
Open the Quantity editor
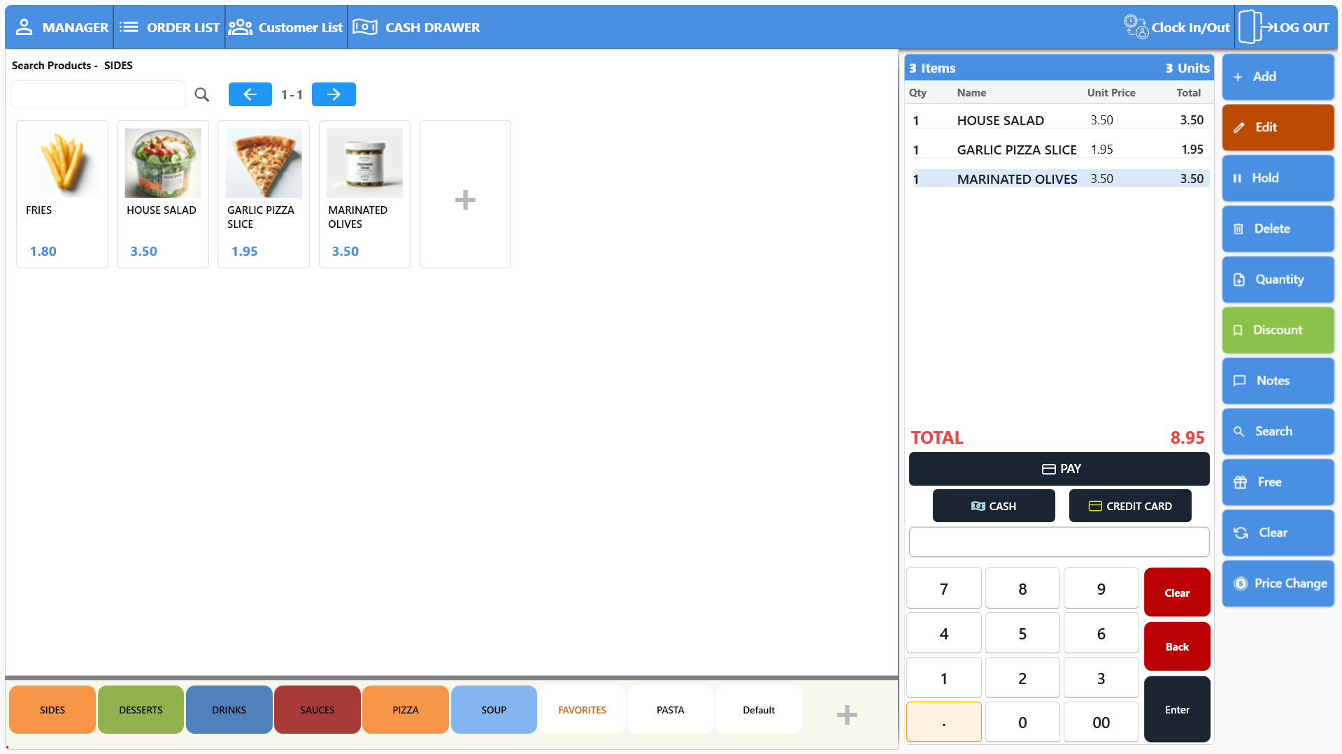pyautogui.click(x=1278, y=279)
